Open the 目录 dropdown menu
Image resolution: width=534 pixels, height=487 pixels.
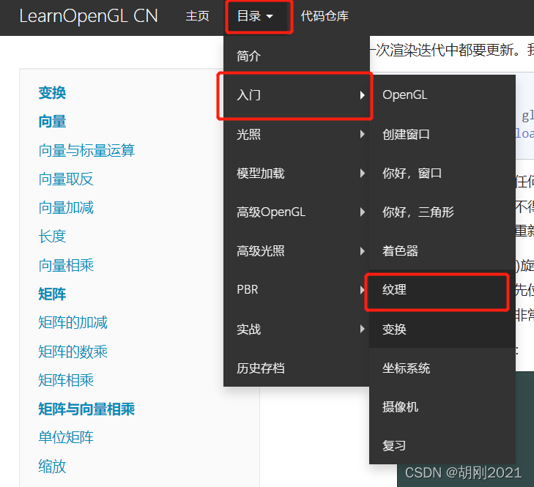(x=255, y=16)
